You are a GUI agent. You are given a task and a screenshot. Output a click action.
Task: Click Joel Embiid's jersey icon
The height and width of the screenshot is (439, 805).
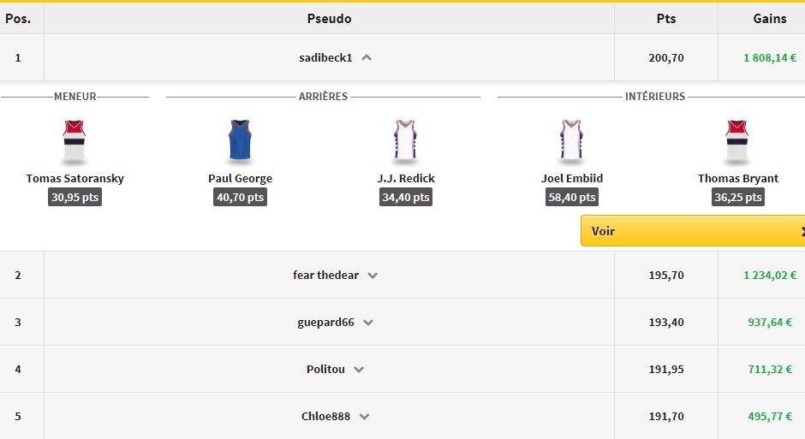tap(571, 141)
